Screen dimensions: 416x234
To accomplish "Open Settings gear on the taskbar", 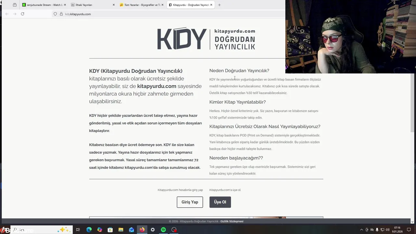I will click(153, 230).
